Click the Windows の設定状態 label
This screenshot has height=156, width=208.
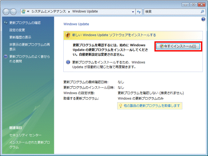point(79,93)
